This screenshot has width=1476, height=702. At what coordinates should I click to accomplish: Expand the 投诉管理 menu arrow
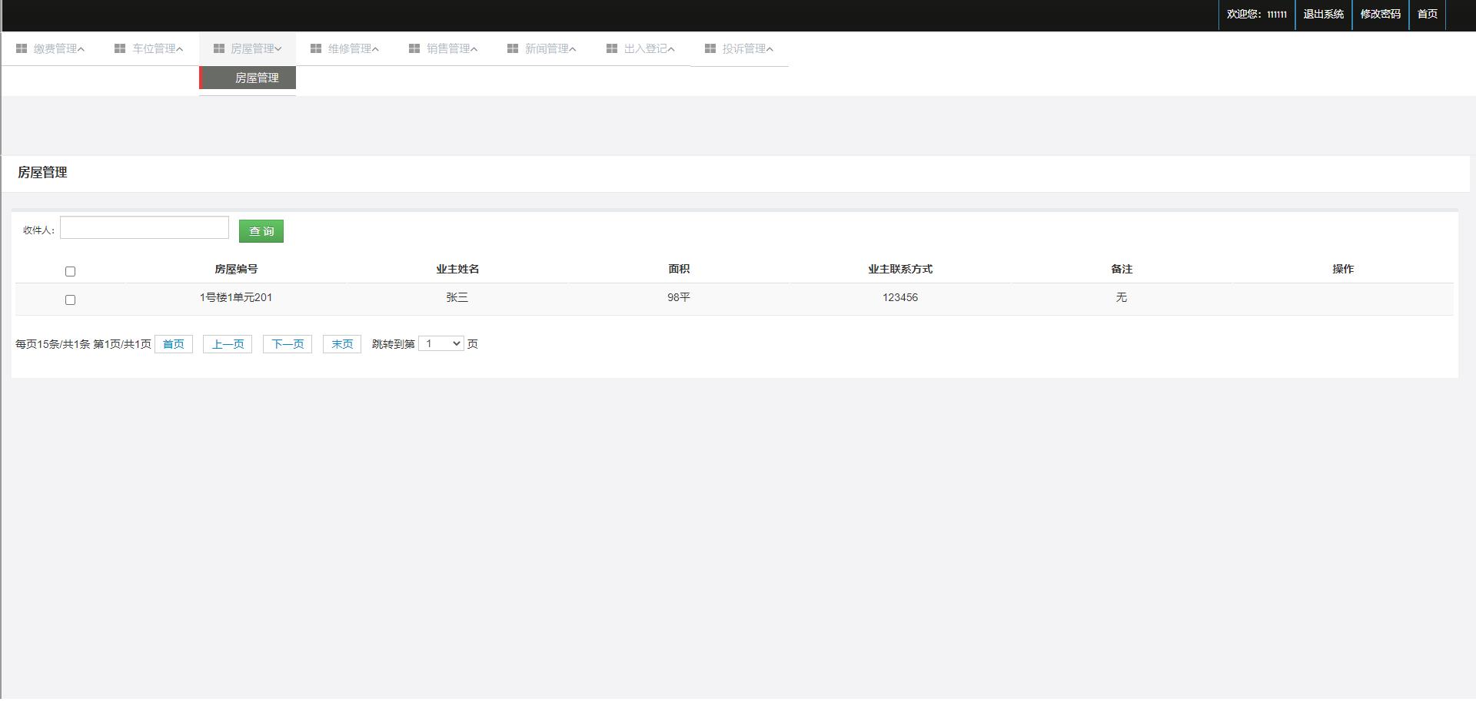point(770,49)
